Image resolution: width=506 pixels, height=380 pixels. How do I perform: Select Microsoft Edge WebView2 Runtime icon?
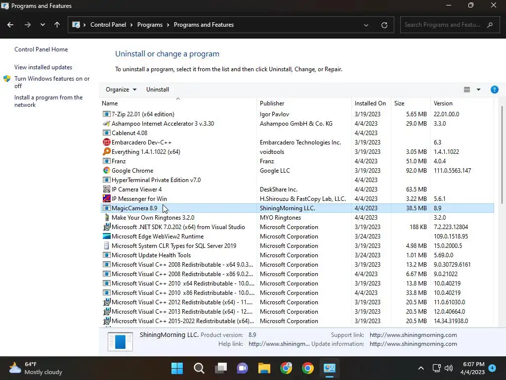(107, 236)
